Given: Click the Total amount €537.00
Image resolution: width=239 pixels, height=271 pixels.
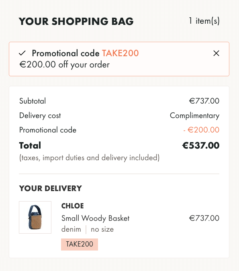Looking at the screenshot, I should point(200,145).
